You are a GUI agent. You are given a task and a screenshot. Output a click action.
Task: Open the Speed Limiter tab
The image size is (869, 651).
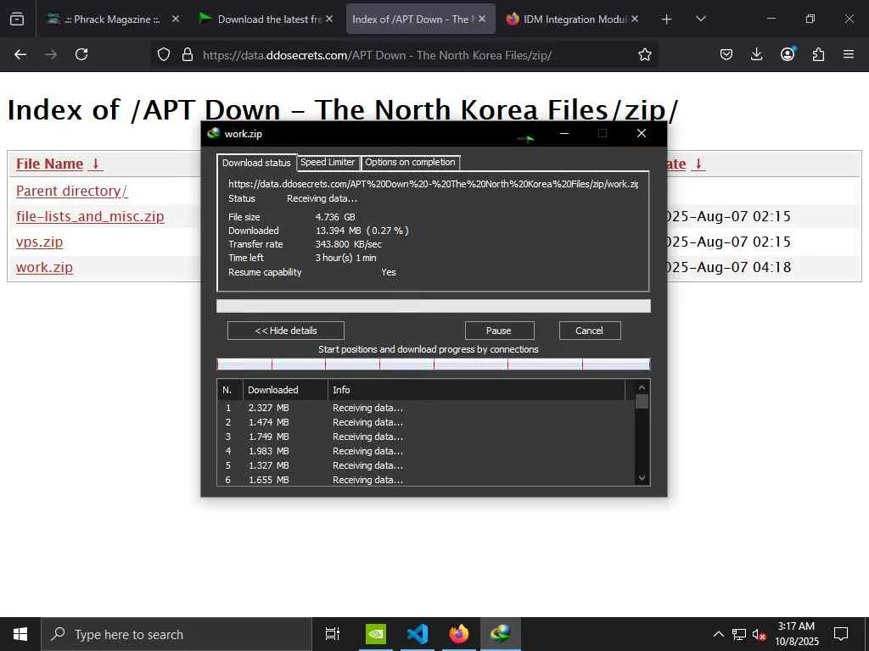[328, 162]
